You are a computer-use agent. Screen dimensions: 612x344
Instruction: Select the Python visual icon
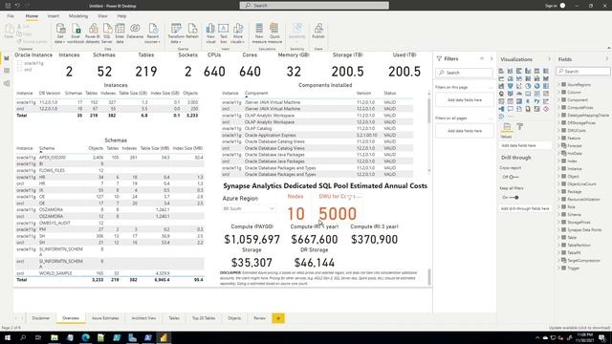coord(537,101)
